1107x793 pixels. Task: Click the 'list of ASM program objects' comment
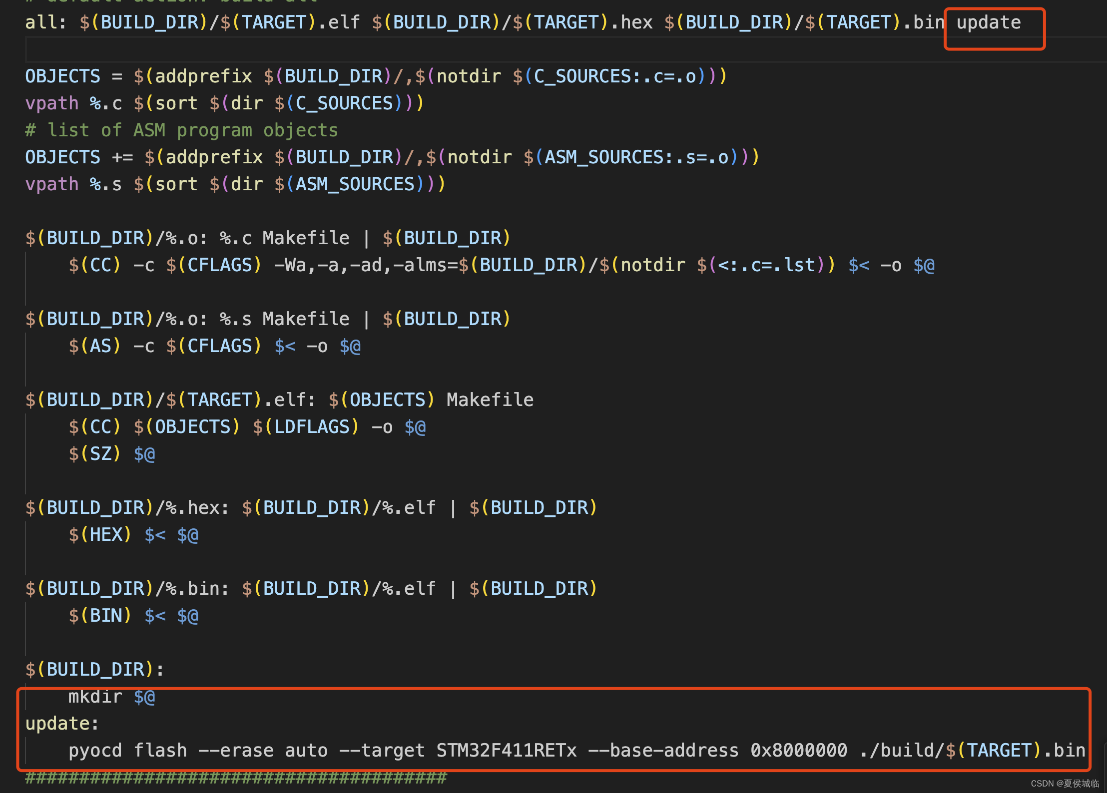click(x=192, y=130)
